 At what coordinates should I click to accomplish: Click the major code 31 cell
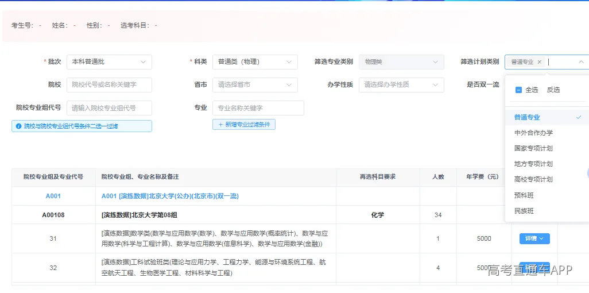(x=53, y=238)
